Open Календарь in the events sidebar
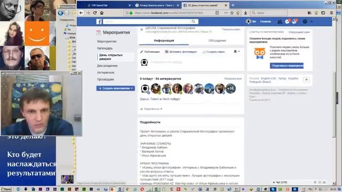 (x=105, y=48)
